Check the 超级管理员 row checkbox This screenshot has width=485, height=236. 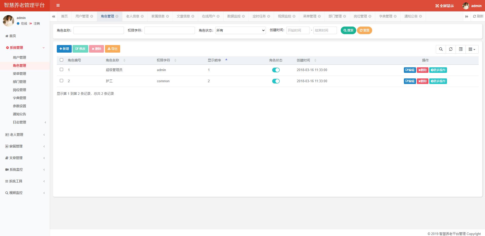coord(61,70)
